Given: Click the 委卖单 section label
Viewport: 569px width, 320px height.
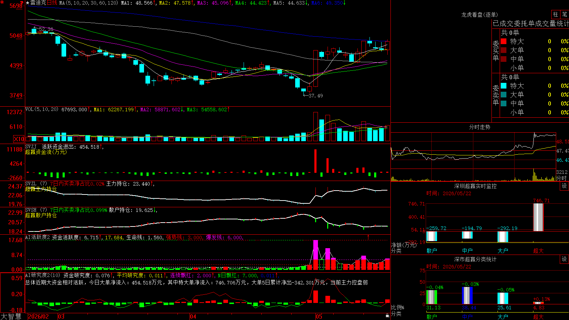Looking at the screenshot, I should [496, 95].
